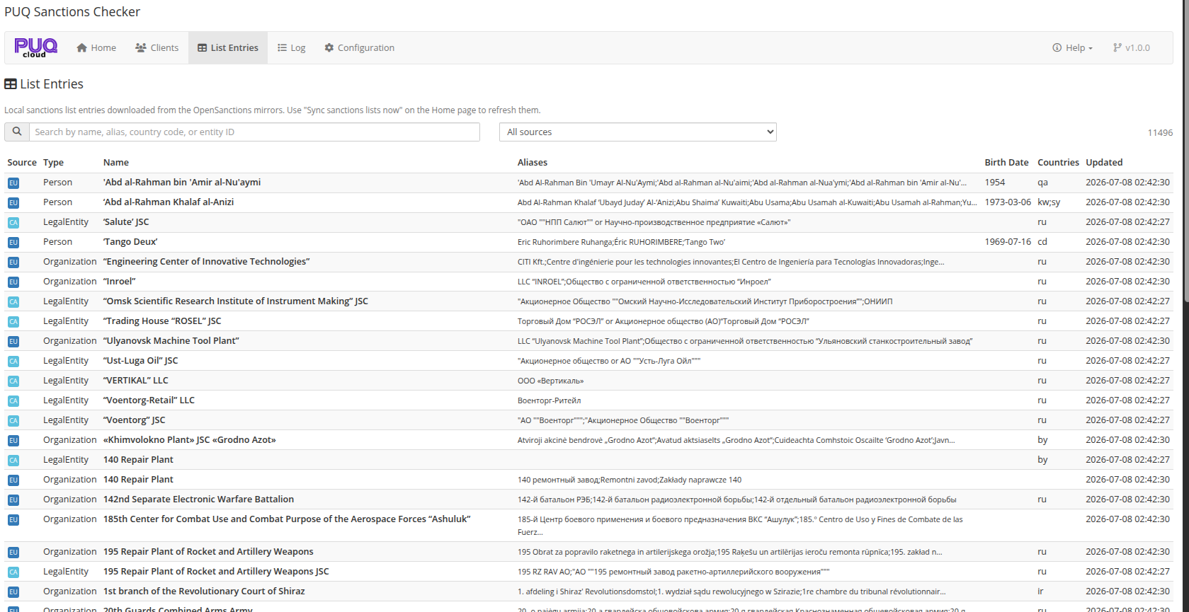Click the List Entries heading table icon
The height and width of the screenshot is (612, 1189).
coord(11,84)
